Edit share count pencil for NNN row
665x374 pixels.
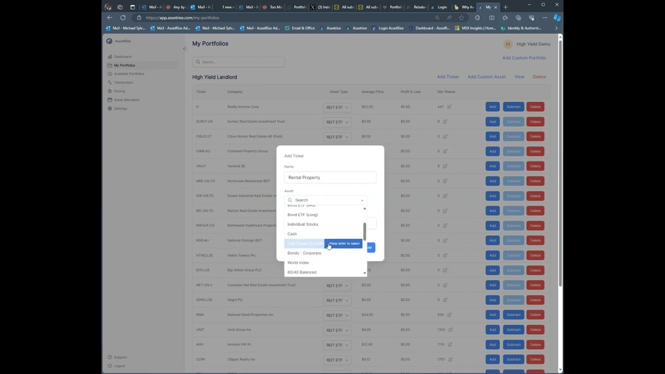click(449, 315)
